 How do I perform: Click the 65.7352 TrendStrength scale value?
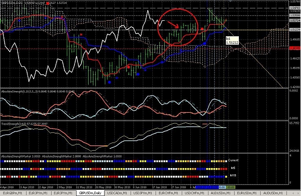[295, 123]
